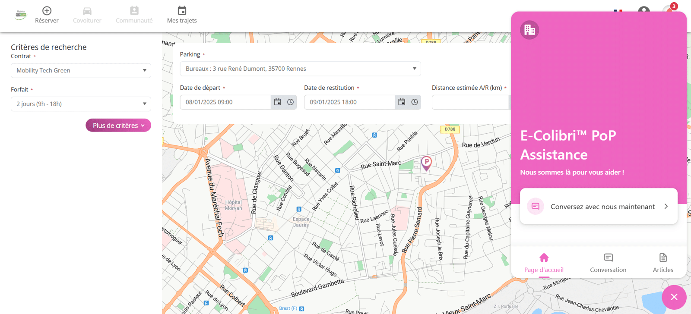Image resolution: width=691 pixels, height=314 pixels.
Task: Open calendar picker for Date de restitution
Action: [x=402, y=102]
